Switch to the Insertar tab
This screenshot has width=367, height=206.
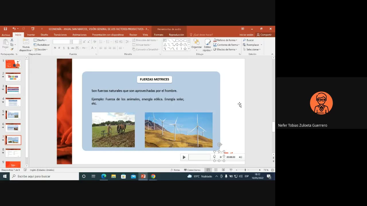tap(31, 35)
